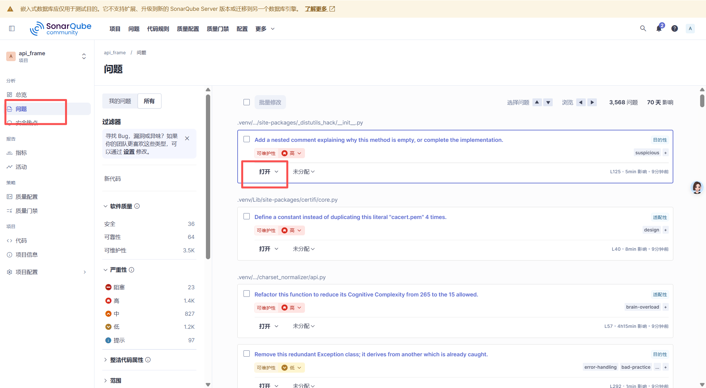Open the assistant avatar at right edge
Screen dimensions: 706x388
pos(697,188)
